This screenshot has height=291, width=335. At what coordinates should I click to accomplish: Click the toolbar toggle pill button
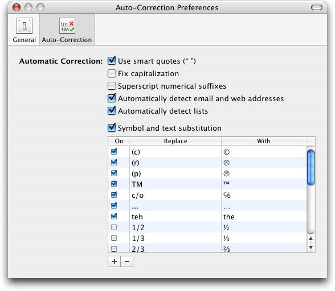coord(317,8)
